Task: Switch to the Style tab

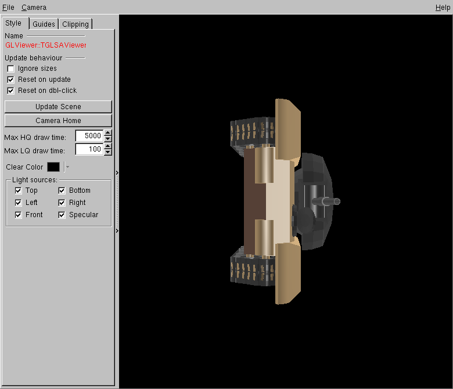Action: [13, 23]
